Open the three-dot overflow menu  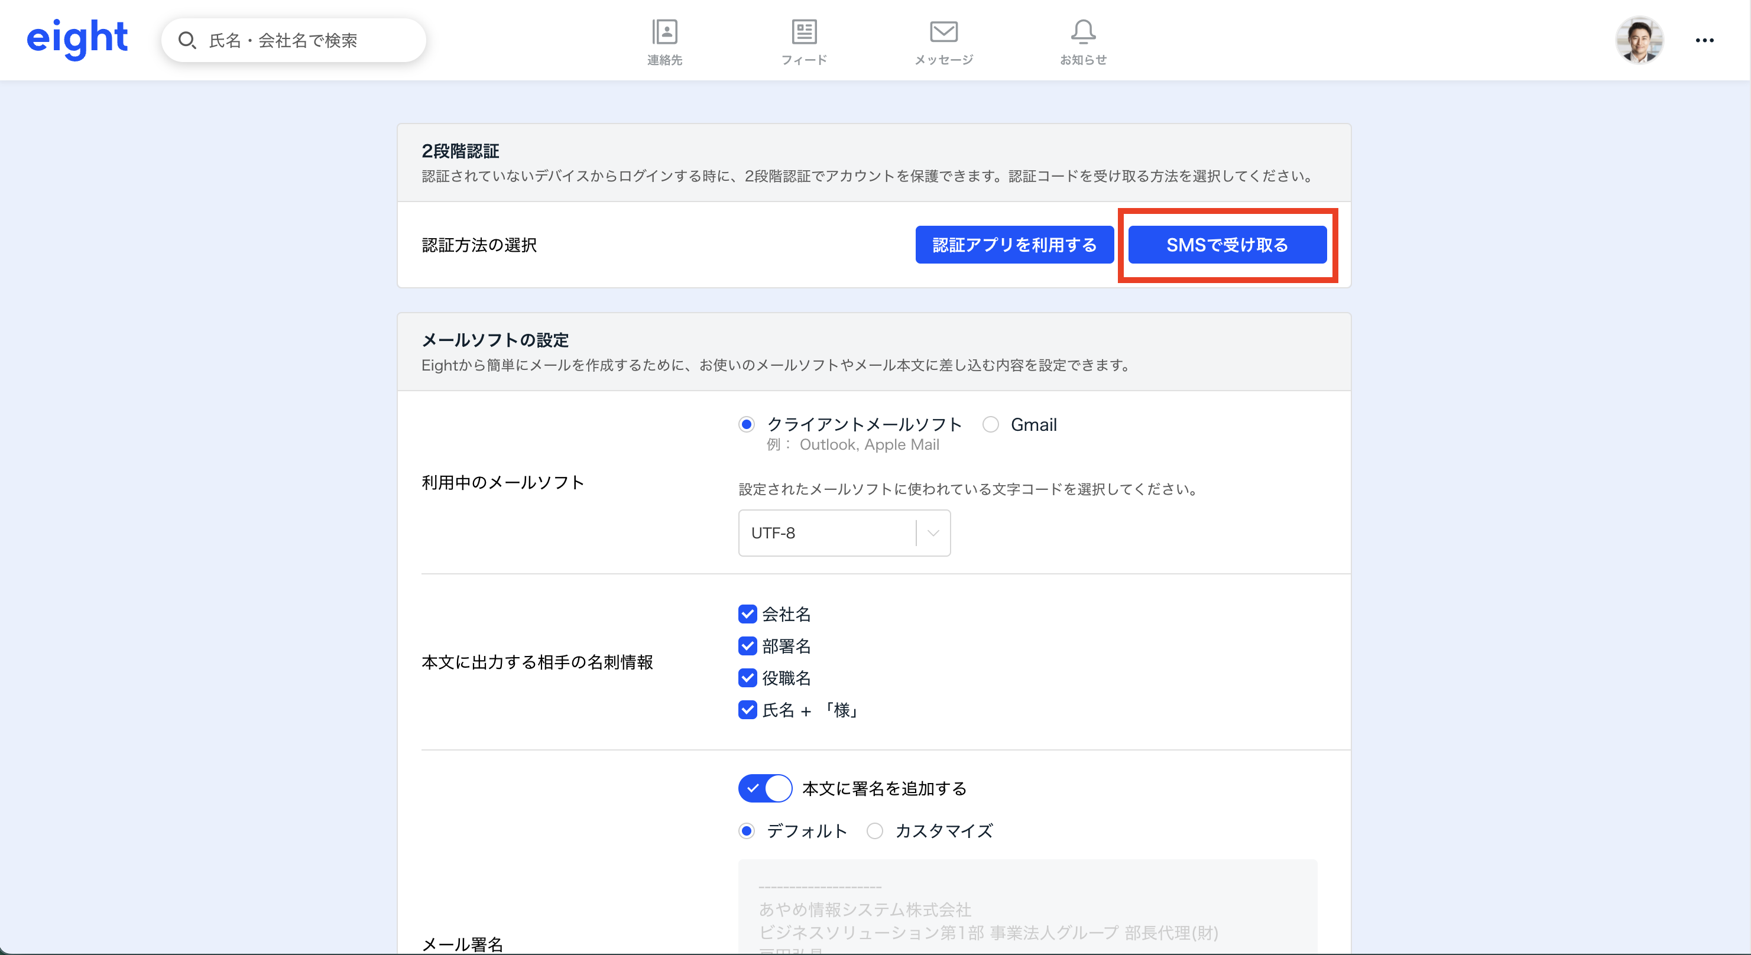point(1705,40)
